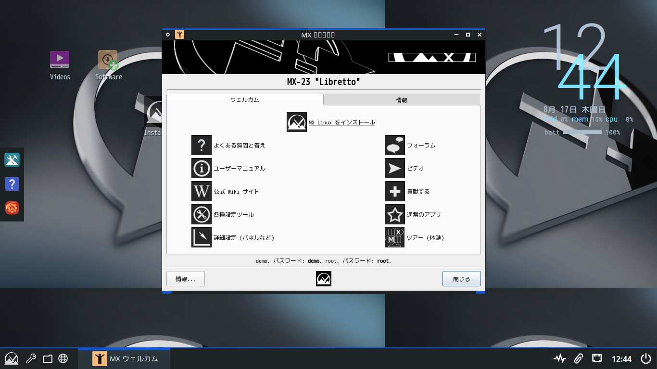Image resolution: width=657 pixels, height=369 pixels.
Task: Close the MX Welcome window with X
Action: pyautogui.click(x=480, y=35)
